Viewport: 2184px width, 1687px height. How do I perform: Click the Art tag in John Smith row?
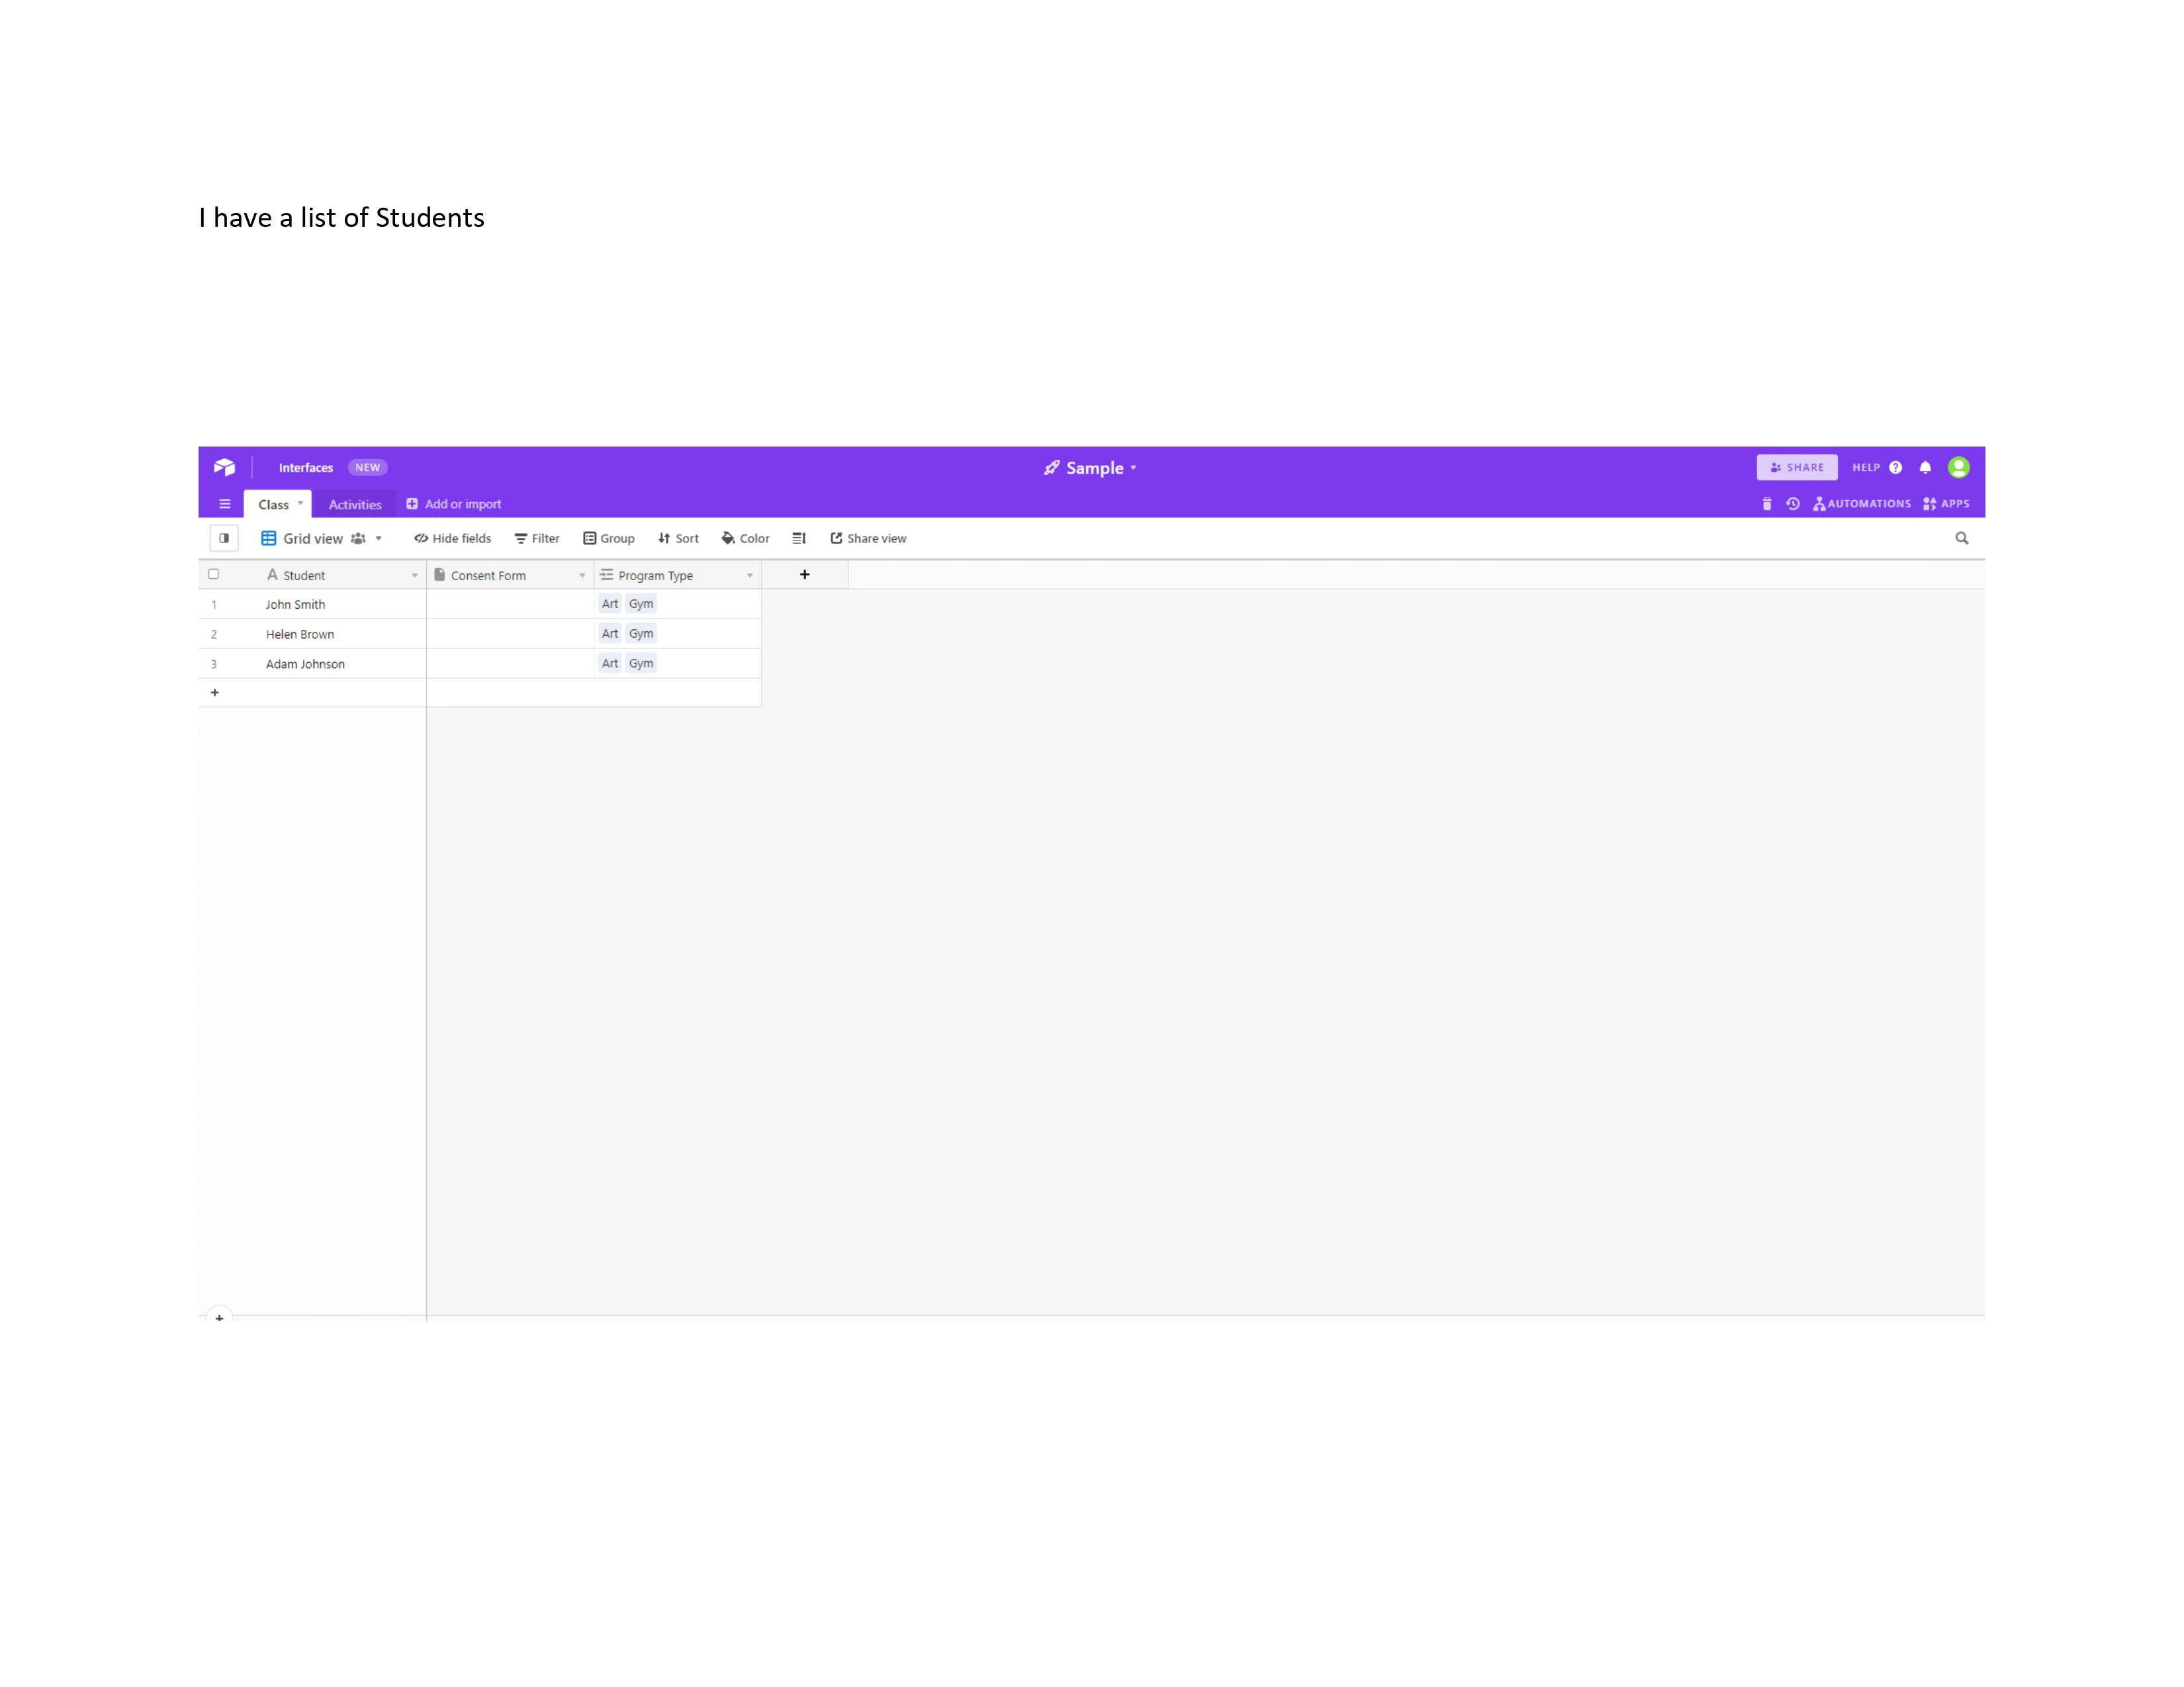(610, 603)
